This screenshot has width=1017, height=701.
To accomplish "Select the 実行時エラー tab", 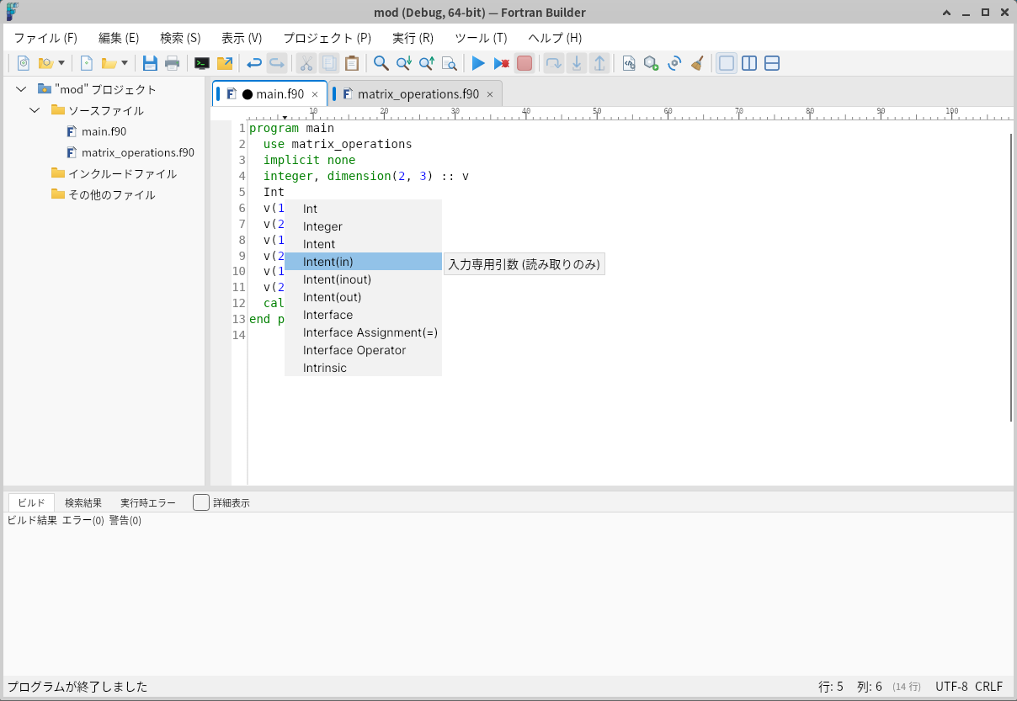I will (148, 502).
